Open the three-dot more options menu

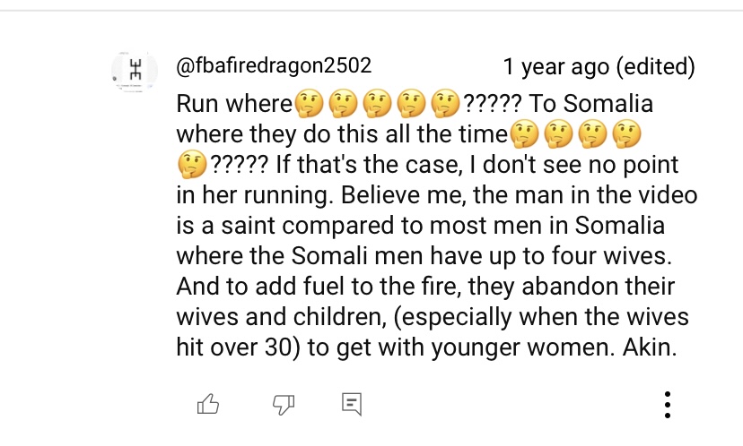pos(668,405)
